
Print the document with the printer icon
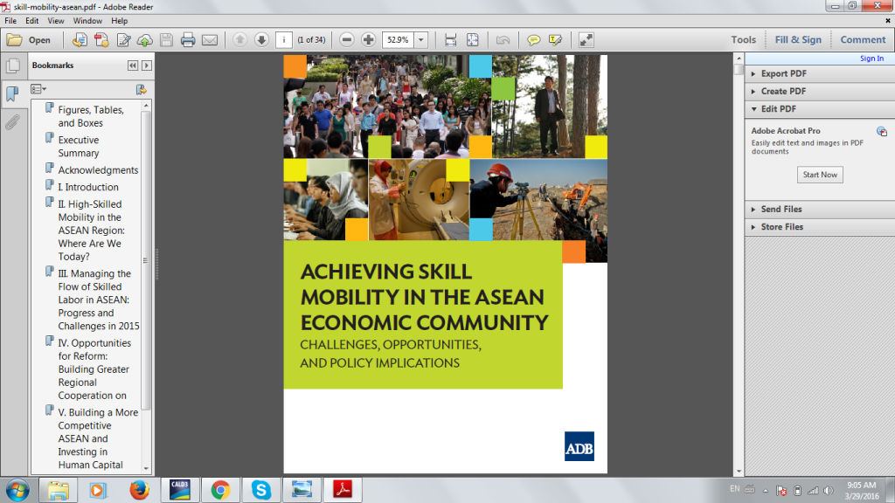pyautogui.click(x=188, y=40)
